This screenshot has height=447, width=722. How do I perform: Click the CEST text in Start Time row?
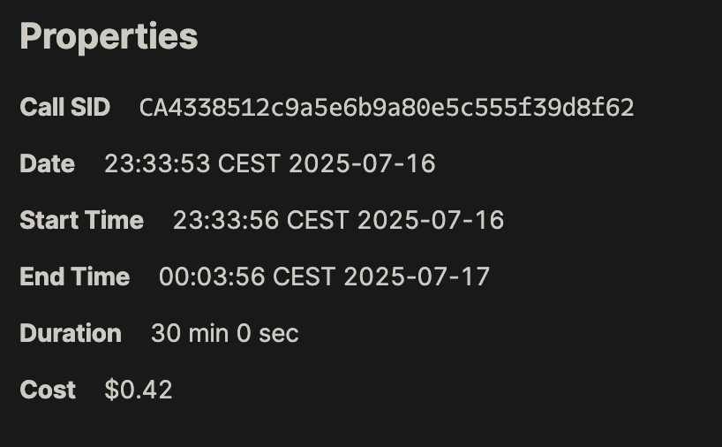pos(318,220)
